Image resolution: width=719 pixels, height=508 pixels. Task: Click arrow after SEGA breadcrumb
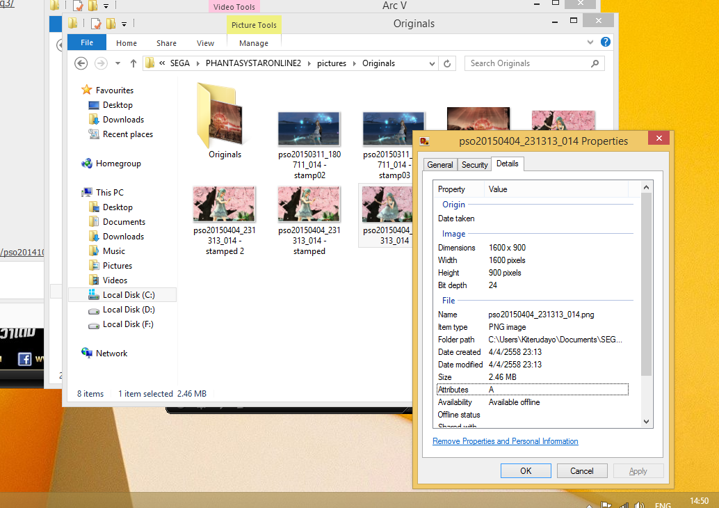coord(198,63)
